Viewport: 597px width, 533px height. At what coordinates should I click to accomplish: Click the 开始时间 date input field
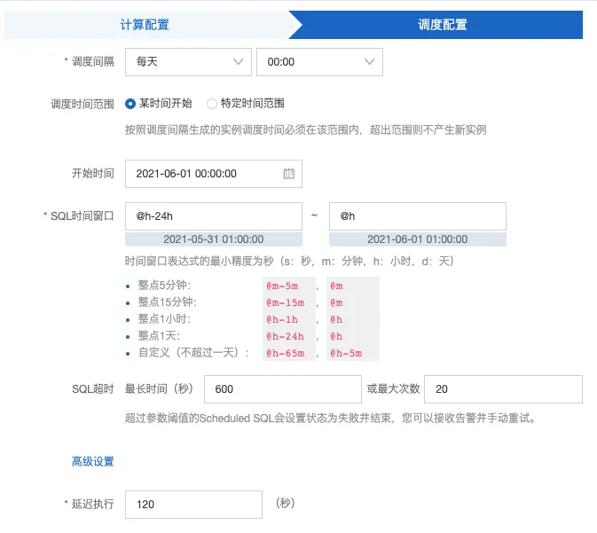pyautogui.click(x=214, y=174)
